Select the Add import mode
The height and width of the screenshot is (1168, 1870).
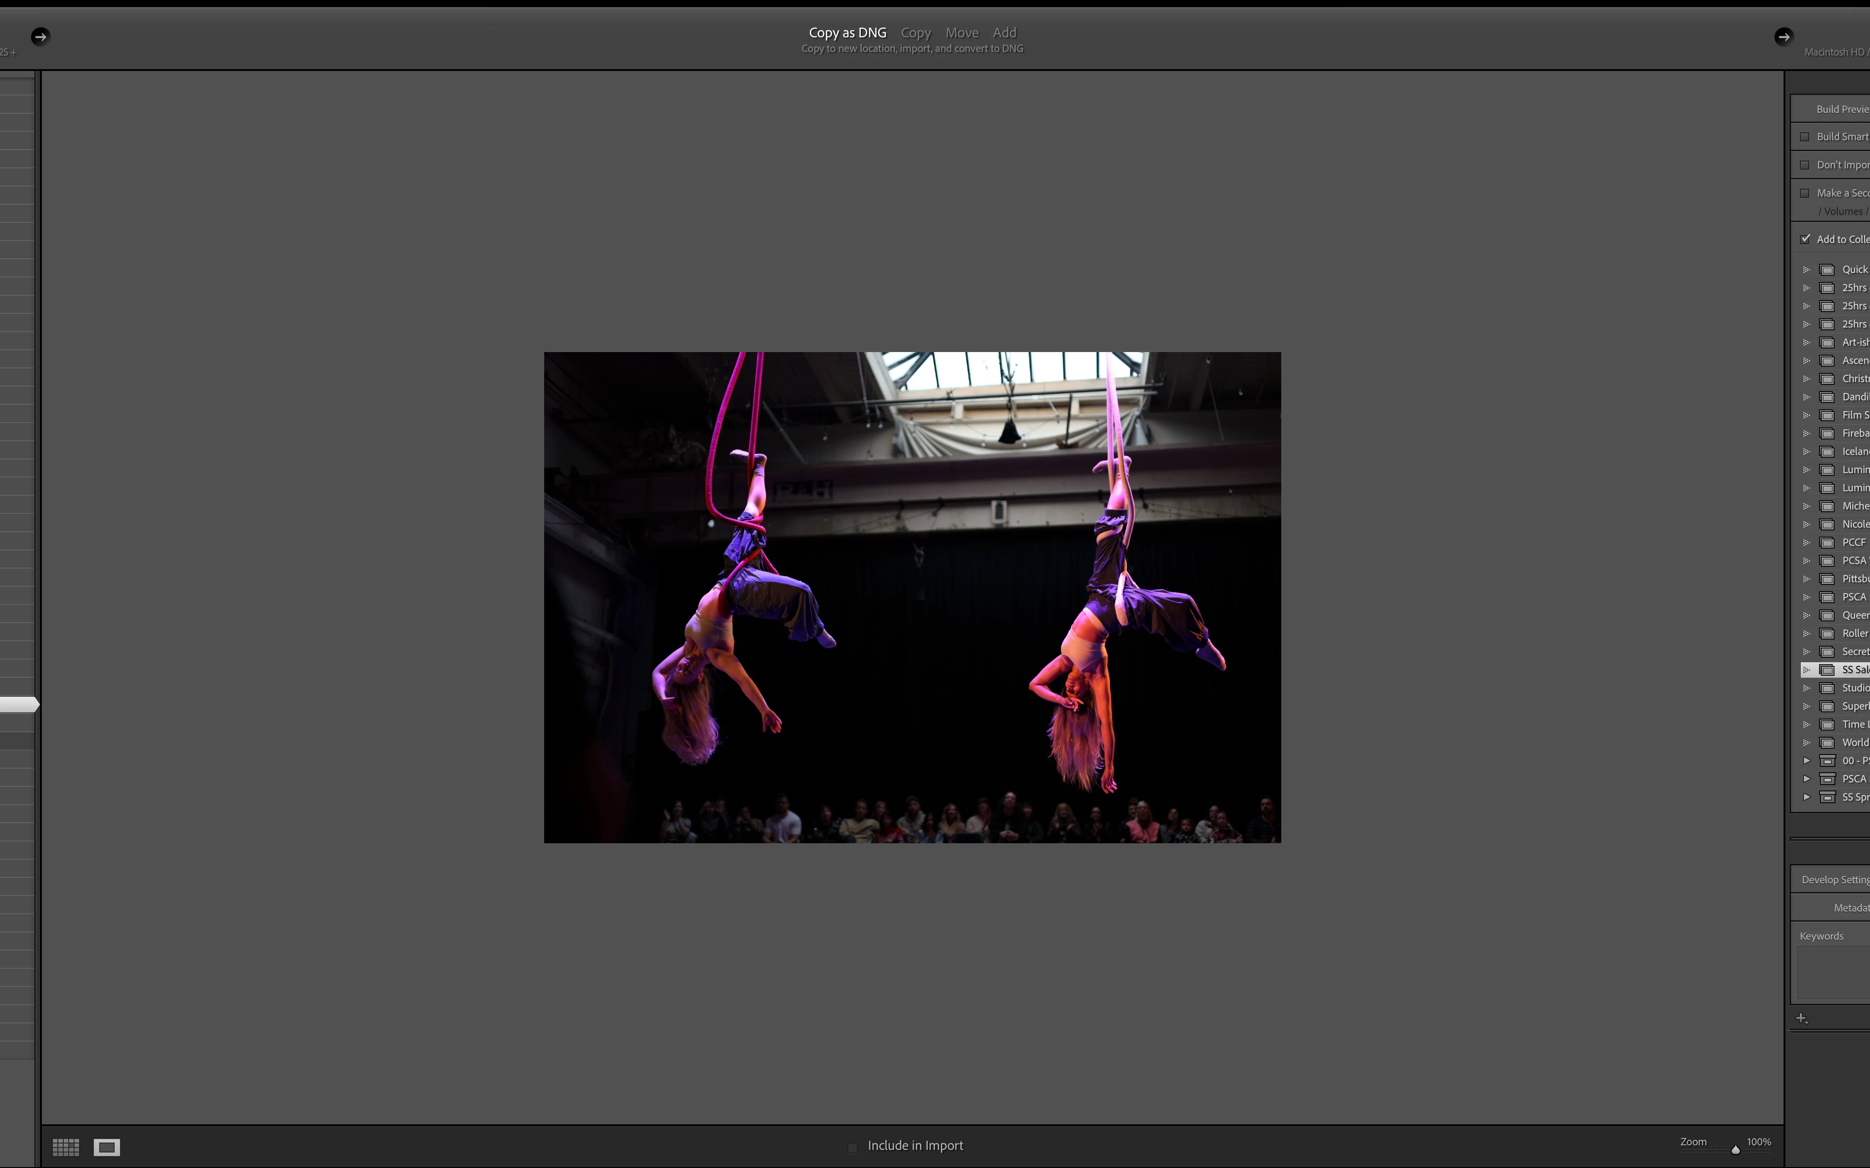click(x=1005, y=32)
